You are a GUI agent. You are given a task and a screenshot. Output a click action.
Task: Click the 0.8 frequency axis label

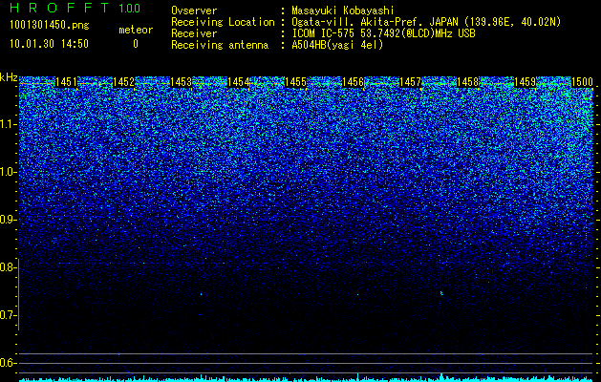click(8, 267)
